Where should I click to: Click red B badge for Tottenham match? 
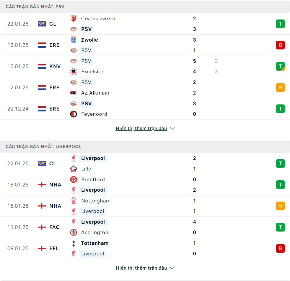280,248
